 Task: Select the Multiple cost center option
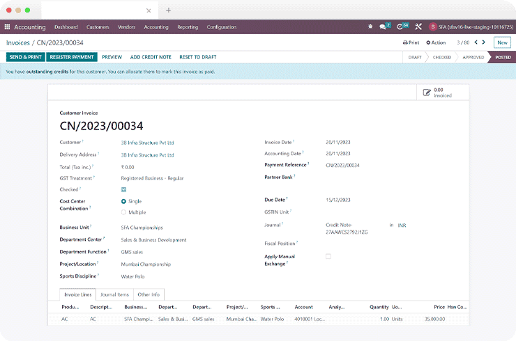(x=124, y=212)
